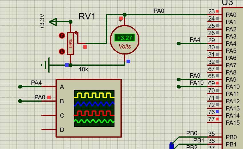The width and height of the screenshot is (243, 149).
Task: Click oscilloscope channel D label
Action: point(62,130)
